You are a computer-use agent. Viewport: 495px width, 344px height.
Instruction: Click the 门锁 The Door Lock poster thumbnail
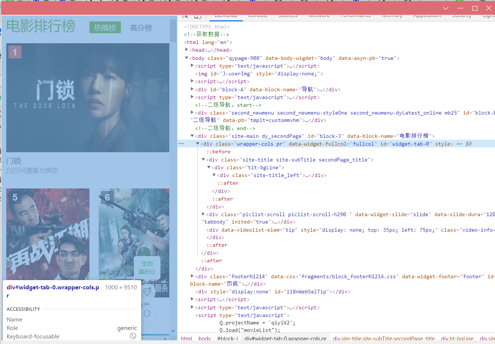point(88,98)
